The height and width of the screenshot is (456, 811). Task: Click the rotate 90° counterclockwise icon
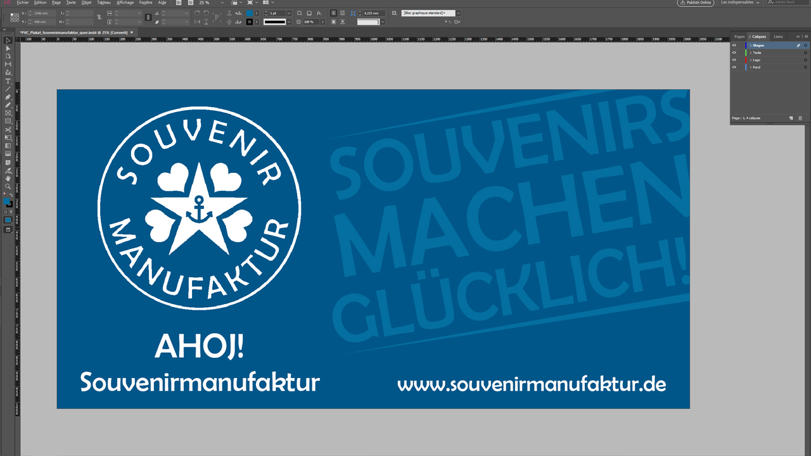pyautogui.click(x=206, y=13)
